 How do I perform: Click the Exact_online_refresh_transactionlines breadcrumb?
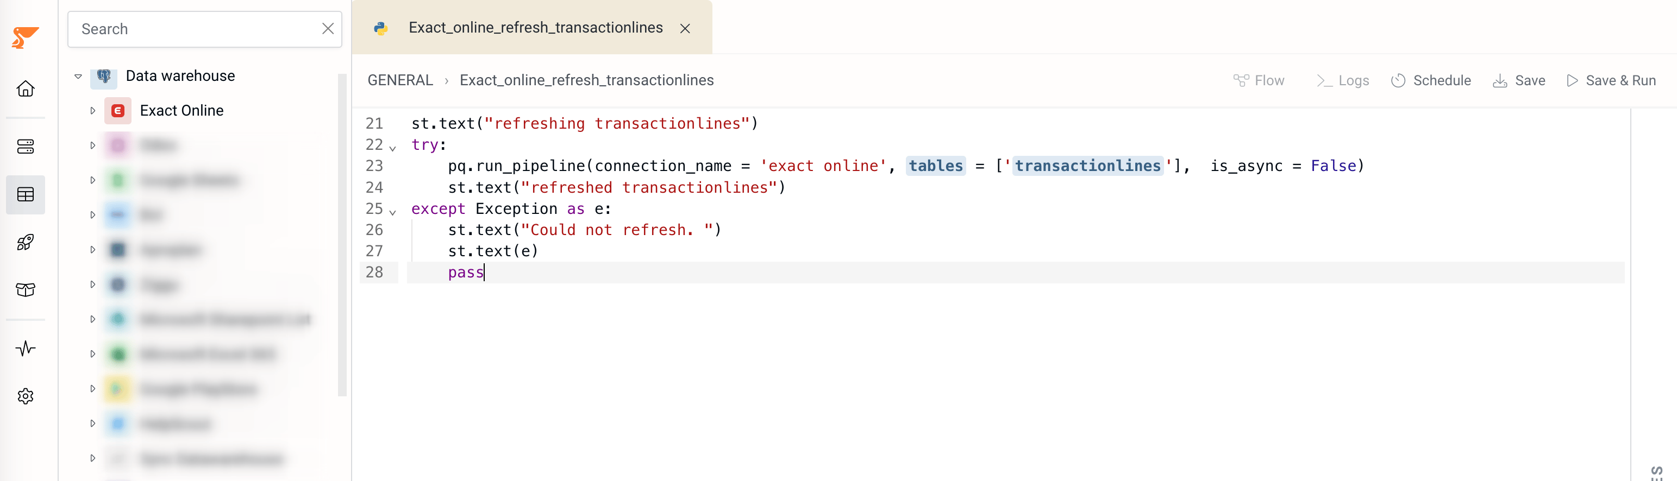tap(586, 80)
